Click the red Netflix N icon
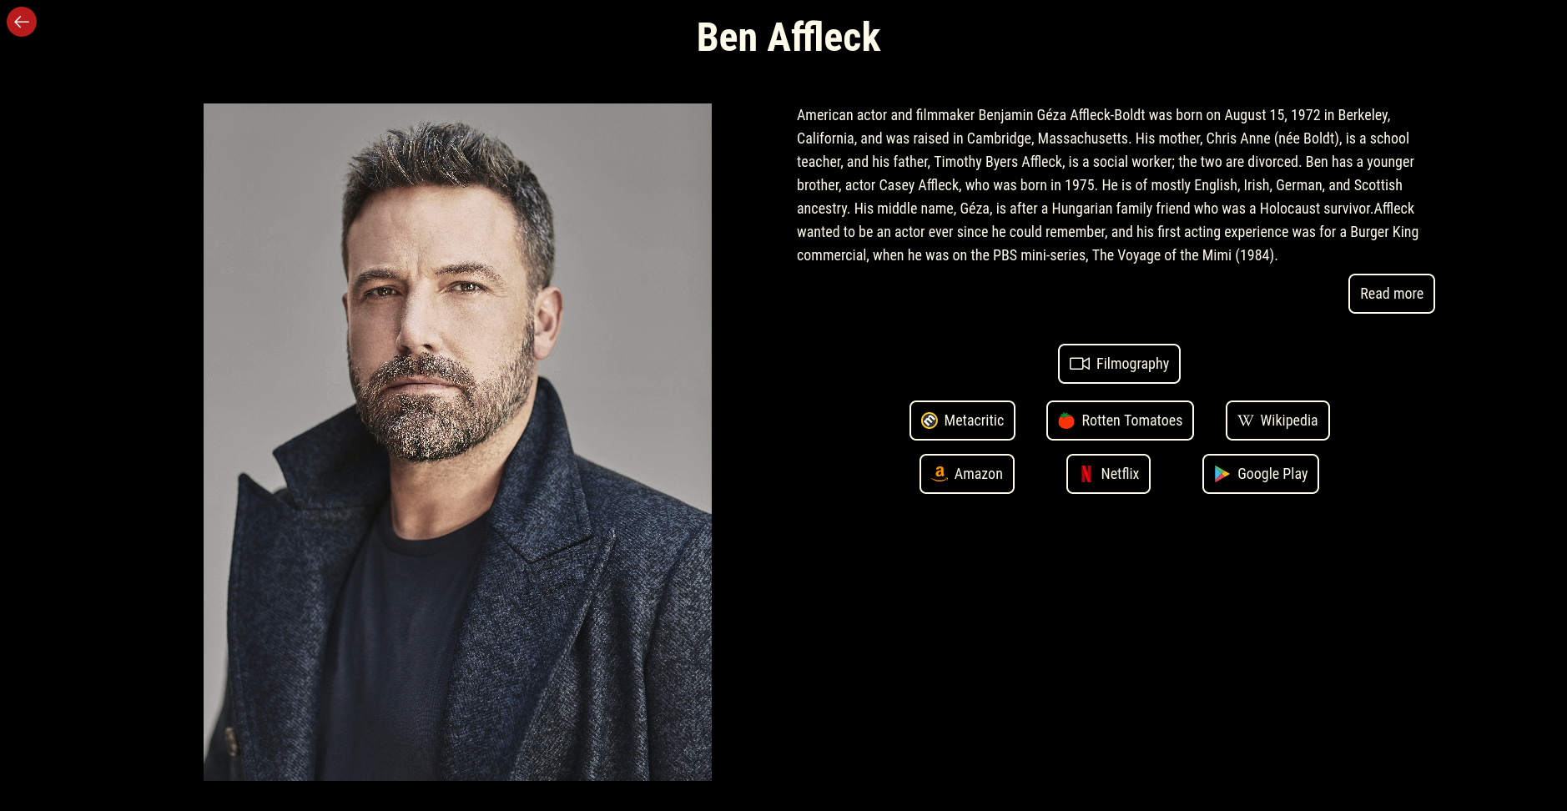Image resolution: width=1567 pixels, height=811 pixels. [1086, 474]
